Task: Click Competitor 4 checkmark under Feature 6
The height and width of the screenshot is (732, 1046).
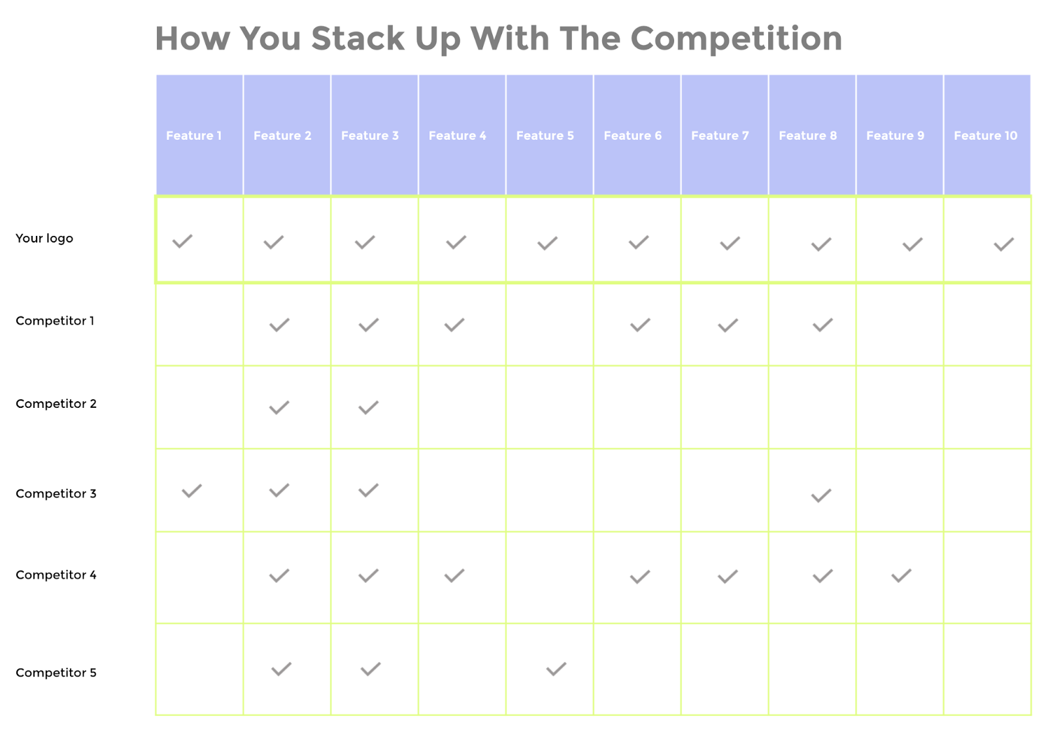Action: pos(640,577)
